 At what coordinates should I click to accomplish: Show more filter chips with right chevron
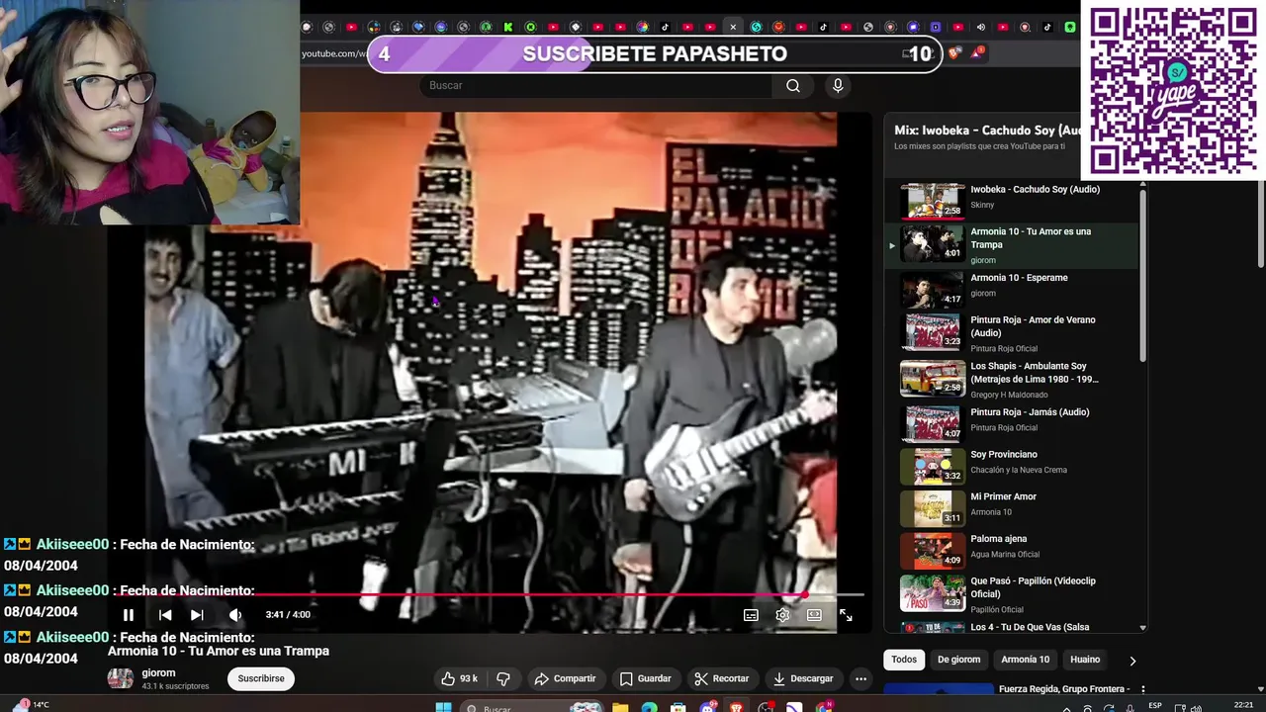pyautogui.click(x=1132, y=661)
